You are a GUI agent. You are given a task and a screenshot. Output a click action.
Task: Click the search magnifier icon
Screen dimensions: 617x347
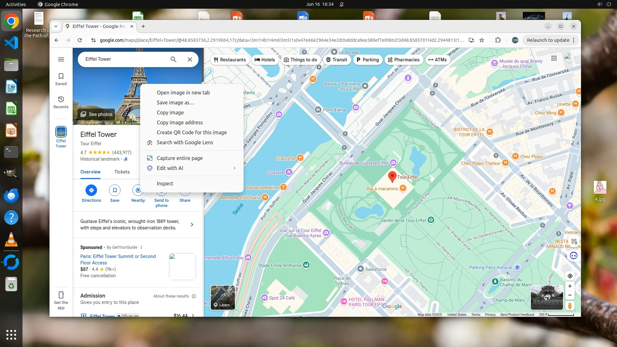tap(173, 59)
